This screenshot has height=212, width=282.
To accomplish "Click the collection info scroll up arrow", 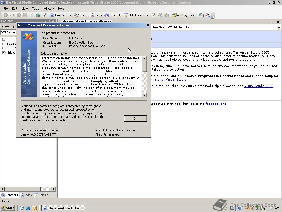I will [x=144, y=58].
